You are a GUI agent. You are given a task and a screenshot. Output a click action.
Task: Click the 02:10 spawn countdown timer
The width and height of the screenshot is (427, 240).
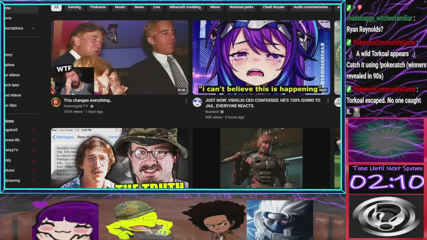387,182
